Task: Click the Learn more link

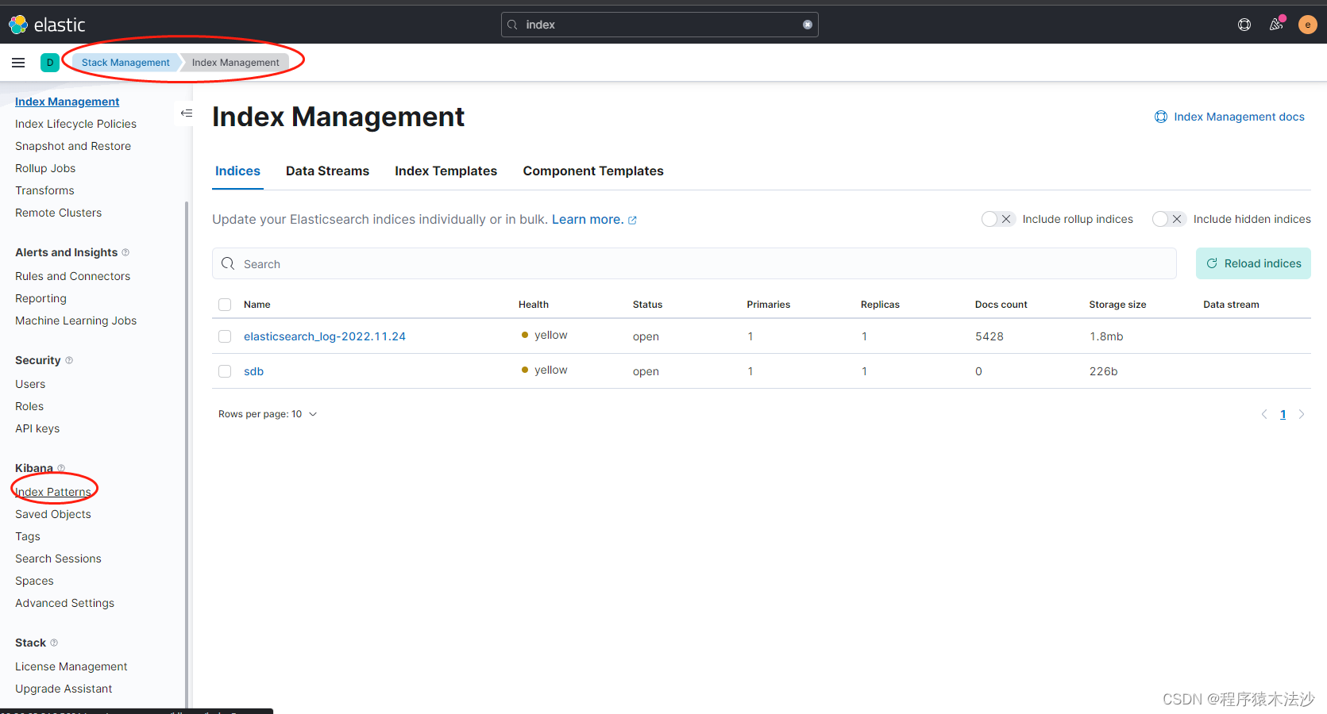Action: (x=588, y=220)
